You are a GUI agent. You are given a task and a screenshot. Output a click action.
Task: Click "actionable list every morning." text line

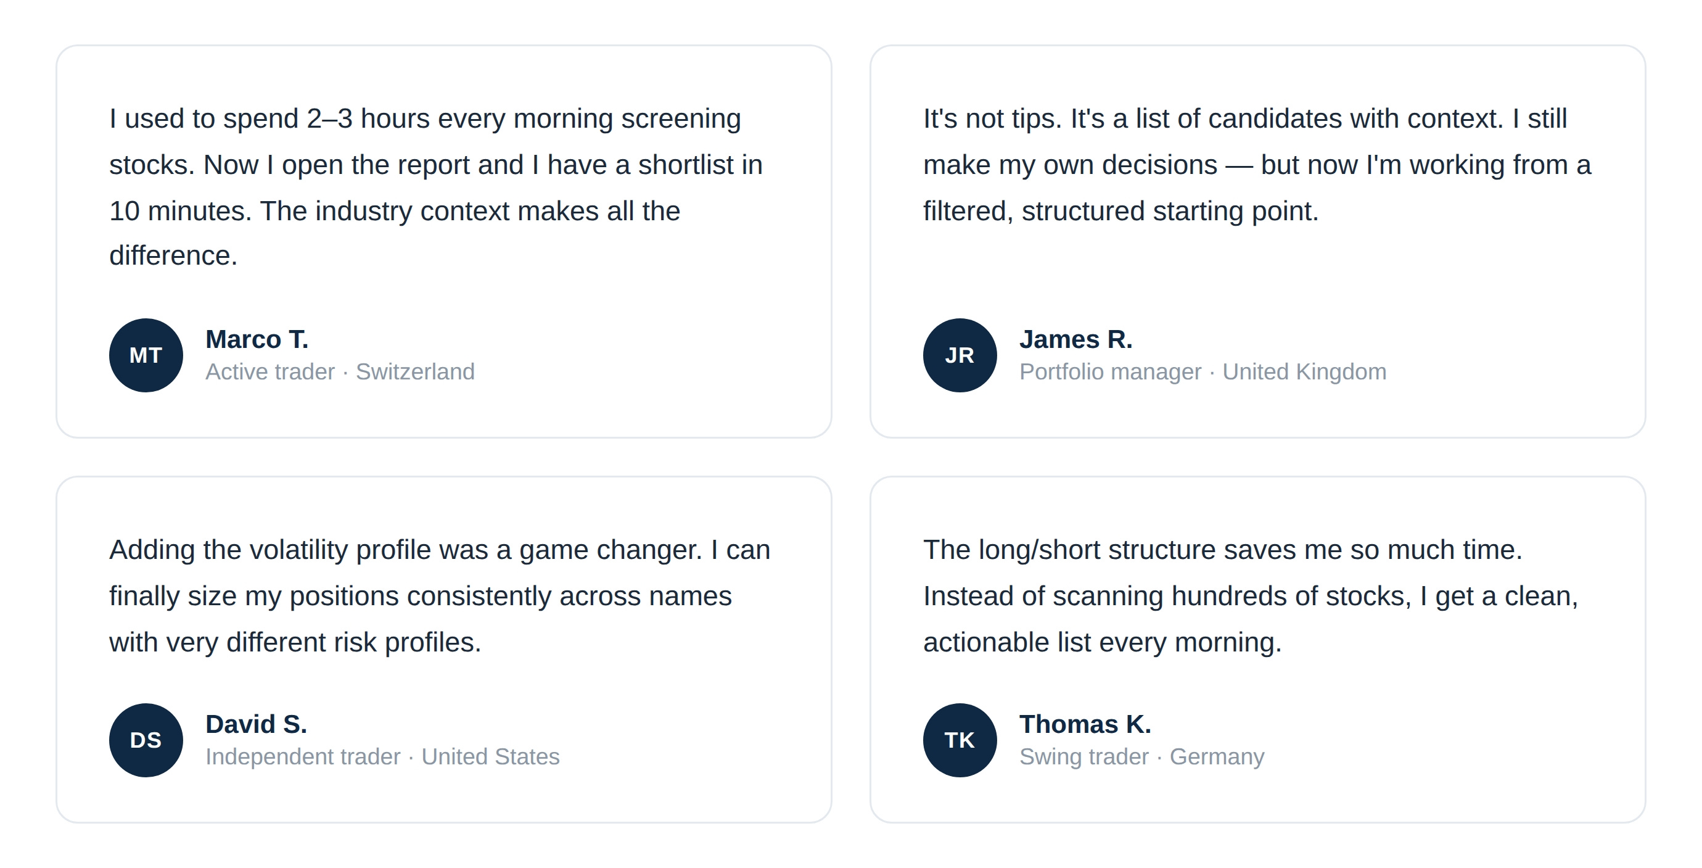tap(1102, 642)
